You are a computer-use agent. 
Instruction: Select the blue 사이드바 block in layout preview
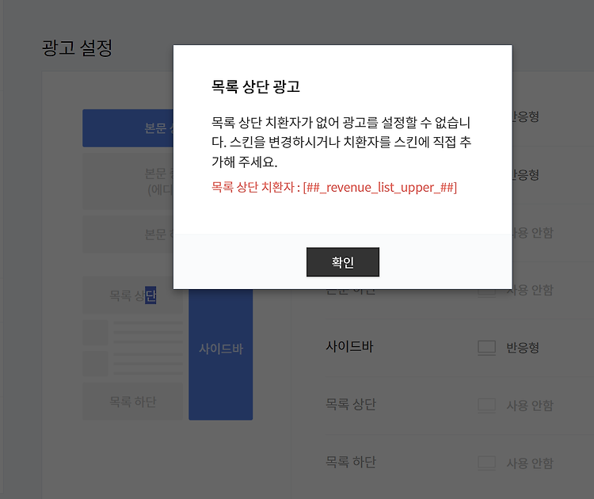click(x=221, y=354)
